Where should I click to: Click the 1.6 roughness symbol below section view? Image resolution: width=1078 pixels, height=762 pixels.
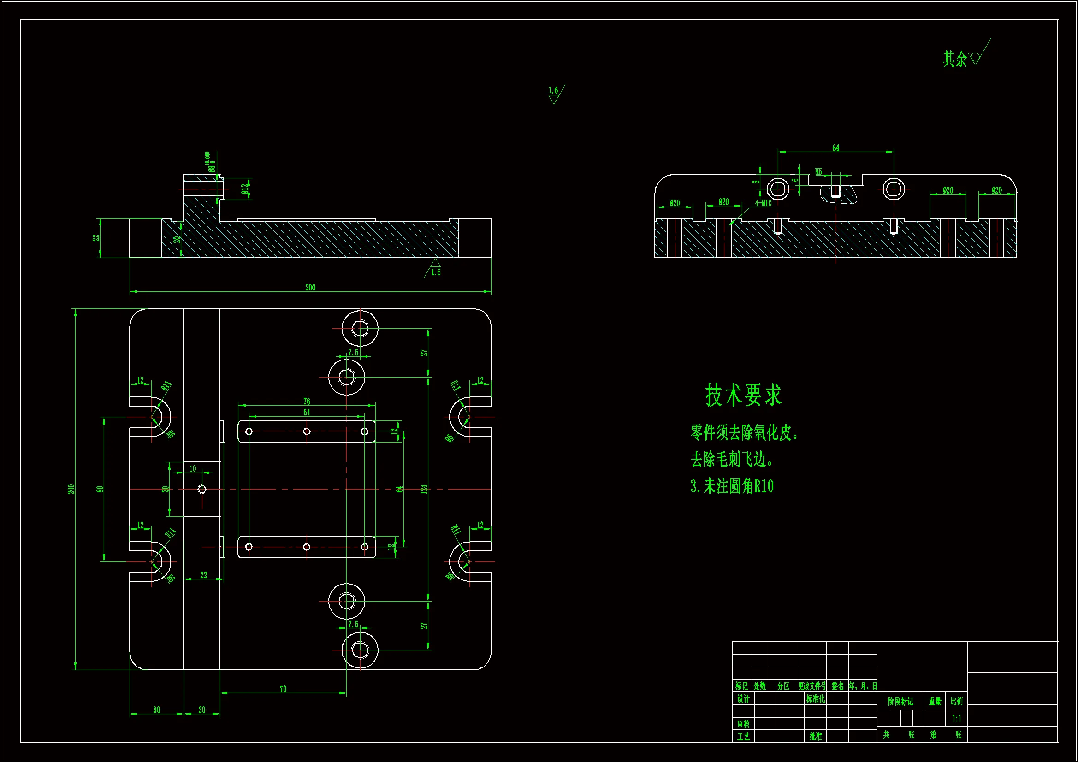[435, 269]
